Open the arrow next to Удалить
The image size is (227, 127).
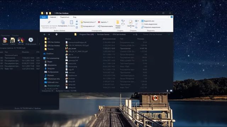tap(108, 22)
